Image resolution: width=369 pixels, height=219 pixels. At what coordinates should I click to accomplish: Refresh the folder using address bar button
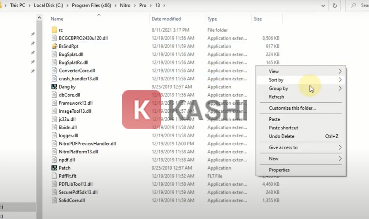point(335,5)
